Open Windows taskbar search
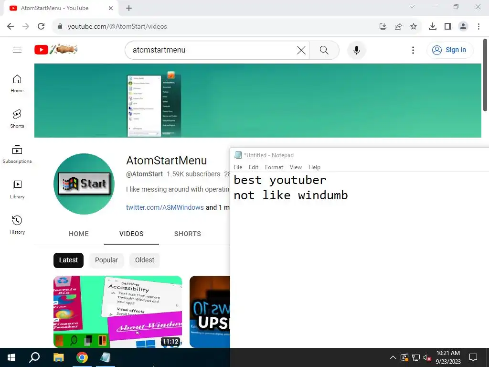 point(34,357)
